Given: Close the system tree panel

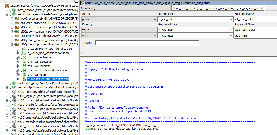Looking at the screenshot, I should pyautogui.click(x=76, y=1).
